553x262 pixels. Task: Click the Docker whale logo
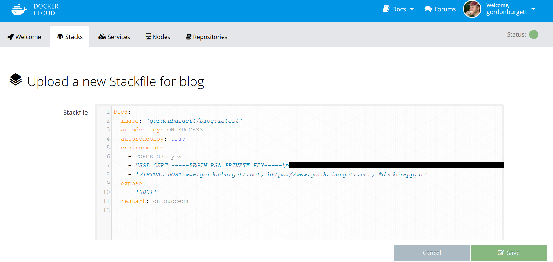(x=19, y=9)
